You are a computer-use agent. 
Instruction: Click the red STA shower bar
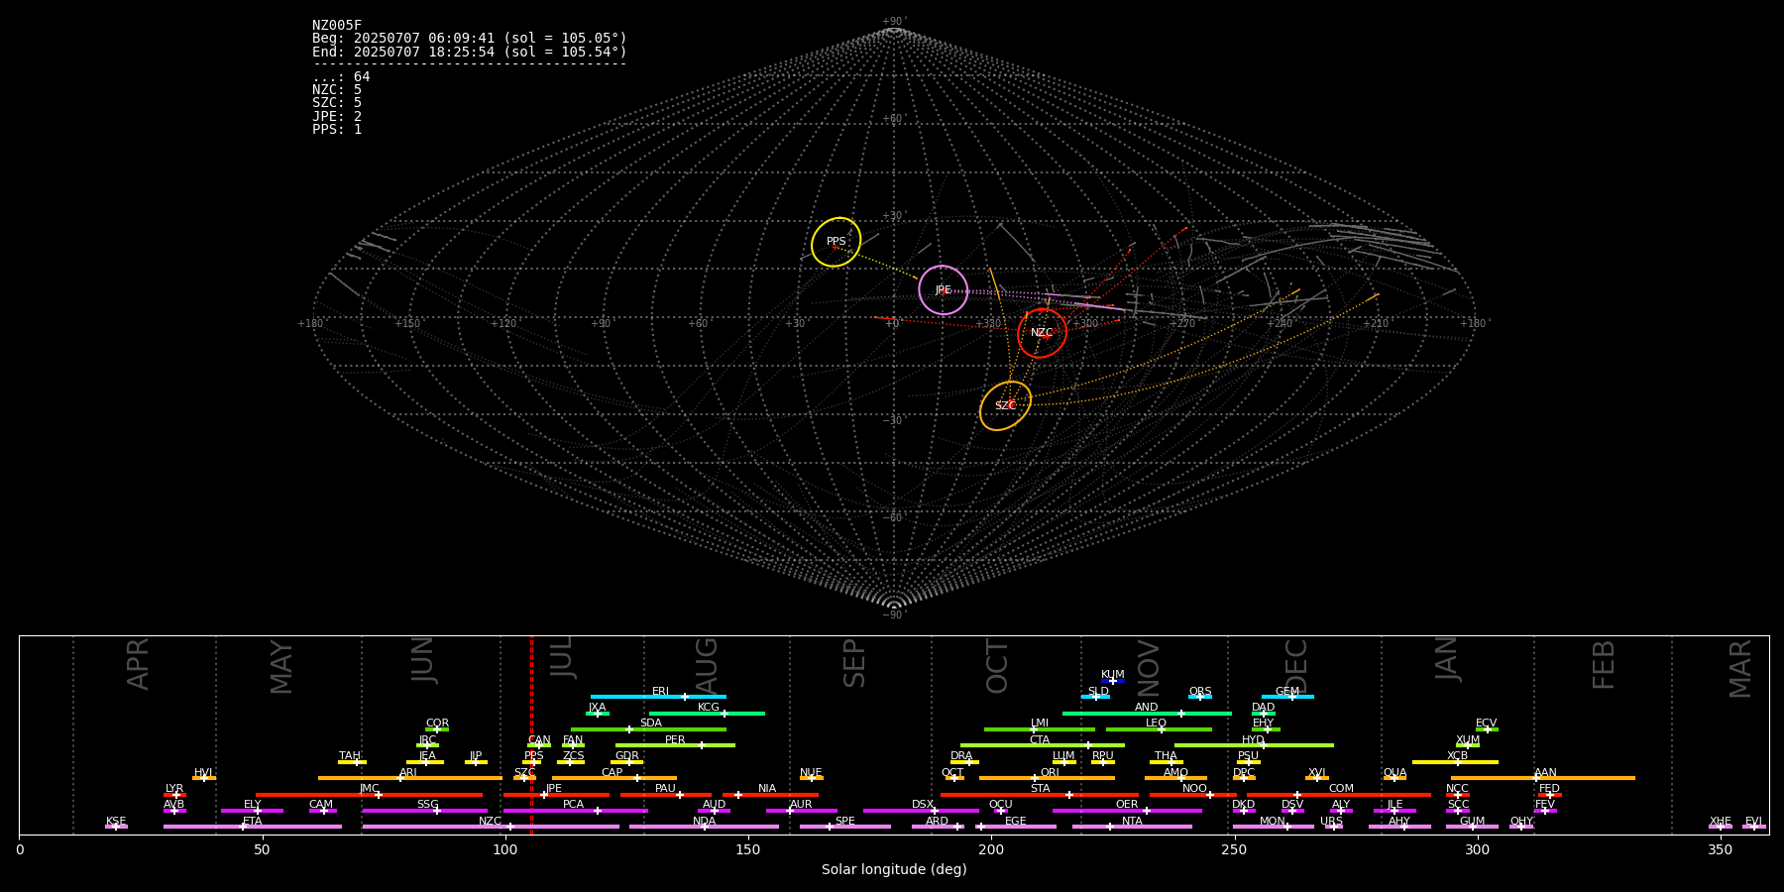pyautogui.click(x=1040, y=795)
